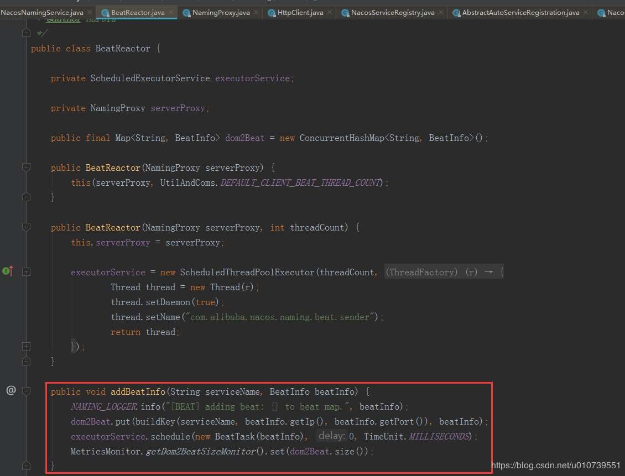
Task: Click the class icon on BeatReactor.java tab
Action: pos(105,13)
